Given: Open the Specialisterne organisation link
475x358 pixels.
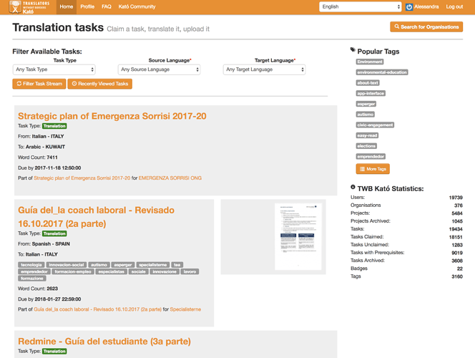Looking at the screenshot, I should coord(185,309).
